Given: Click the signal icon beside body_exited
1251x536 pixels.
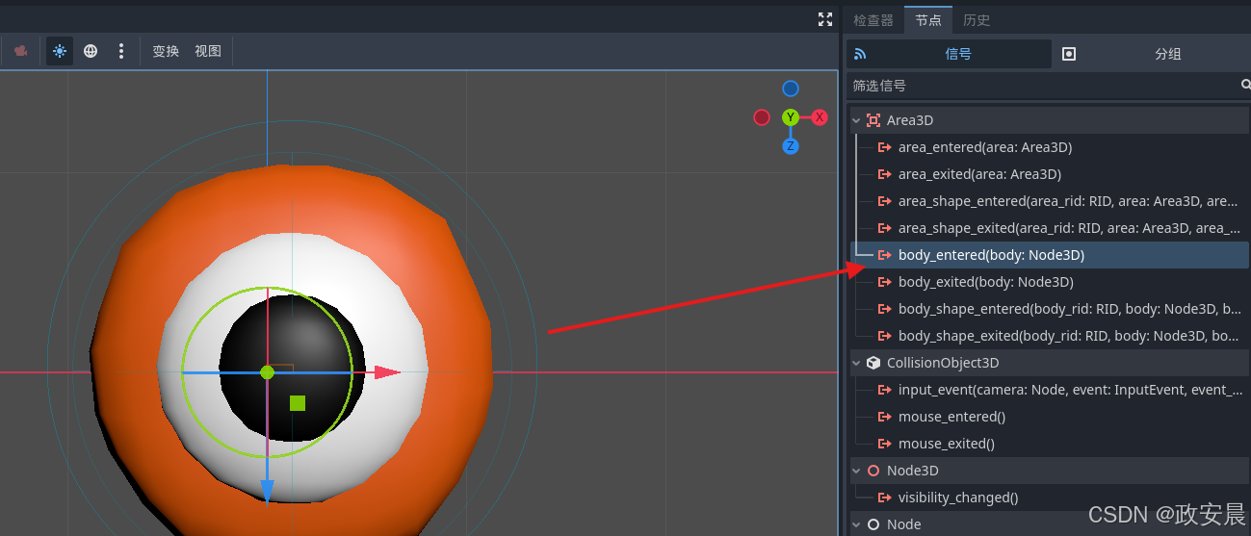Looking at the screenshot, I should pos(885,282).
